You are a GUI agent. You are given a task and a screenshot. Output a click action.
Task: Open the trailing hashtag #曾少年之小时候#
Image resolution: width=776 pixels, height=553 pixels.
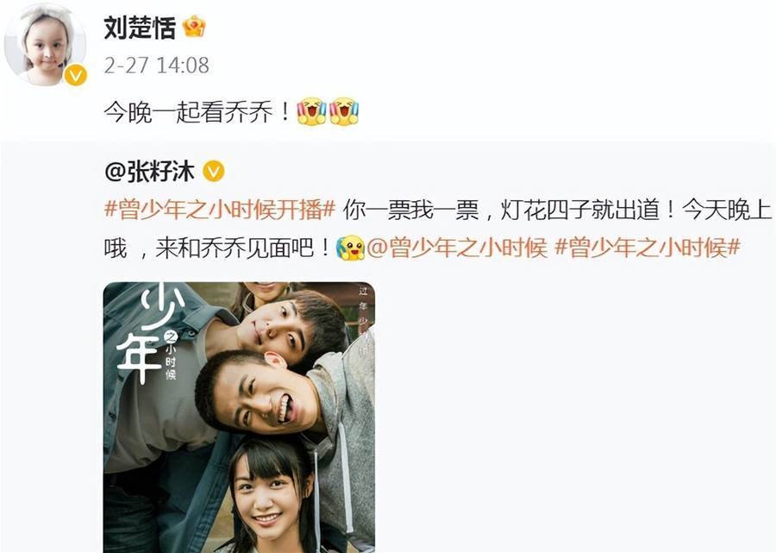648,247
